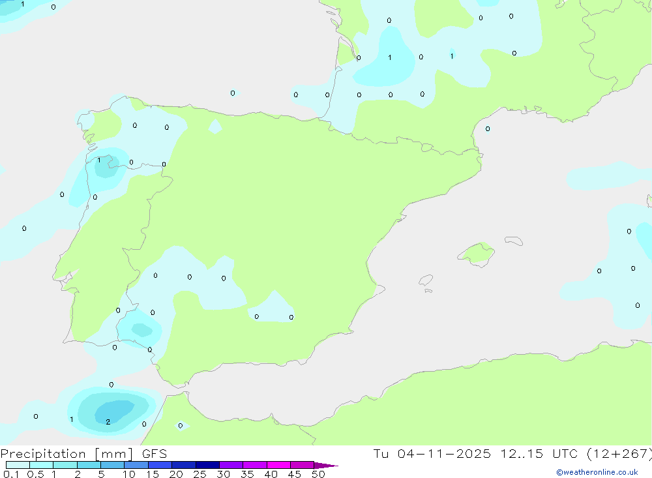The height and width of the screenshot is (478, 652).
Task: Click the legend label "10"
Action: click(129, 474)
